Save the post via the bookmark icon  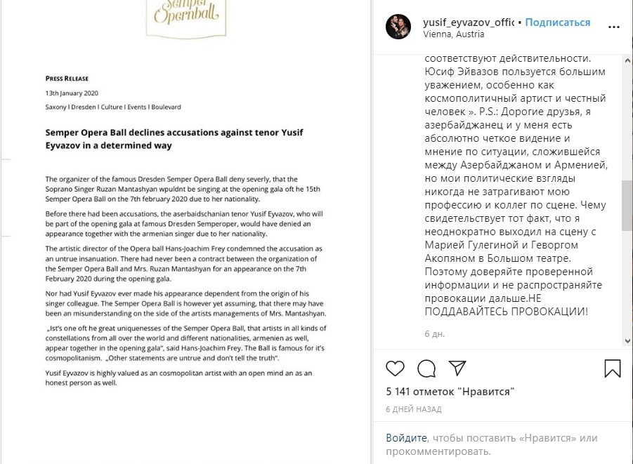pos(613,369)
